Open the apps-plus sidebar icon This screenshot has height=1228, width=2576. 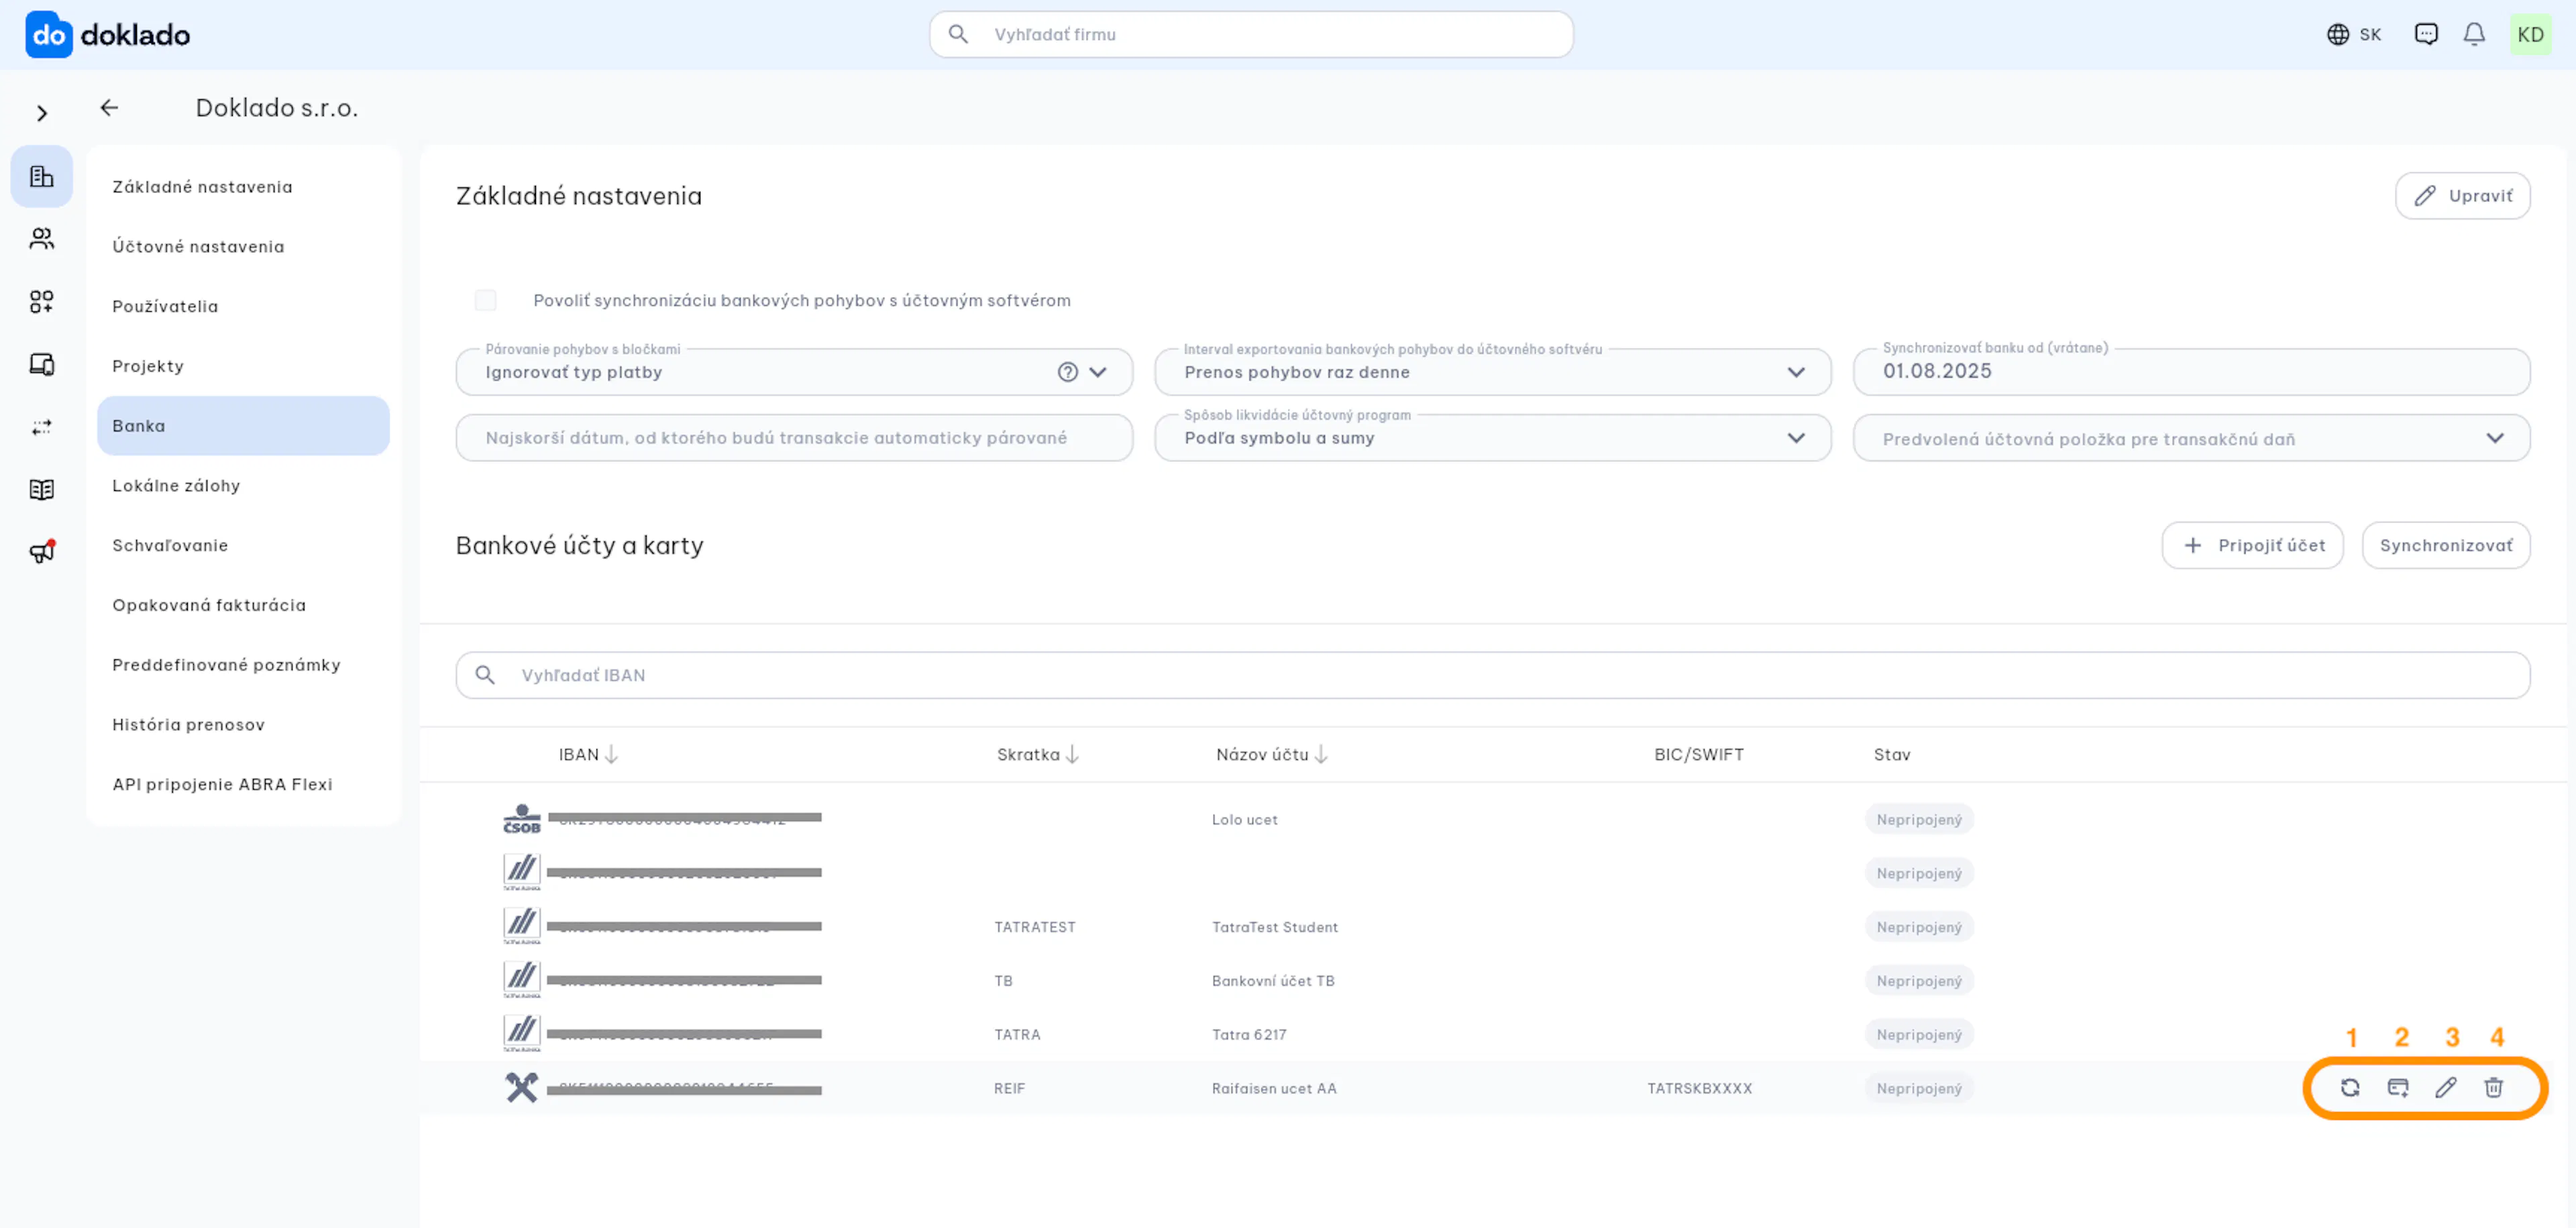(42, 302)
